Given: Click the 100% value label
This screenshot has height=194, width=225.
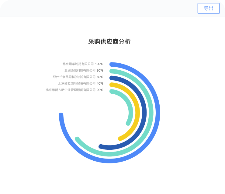Looking at the screenshot, I should click(99, 64).
